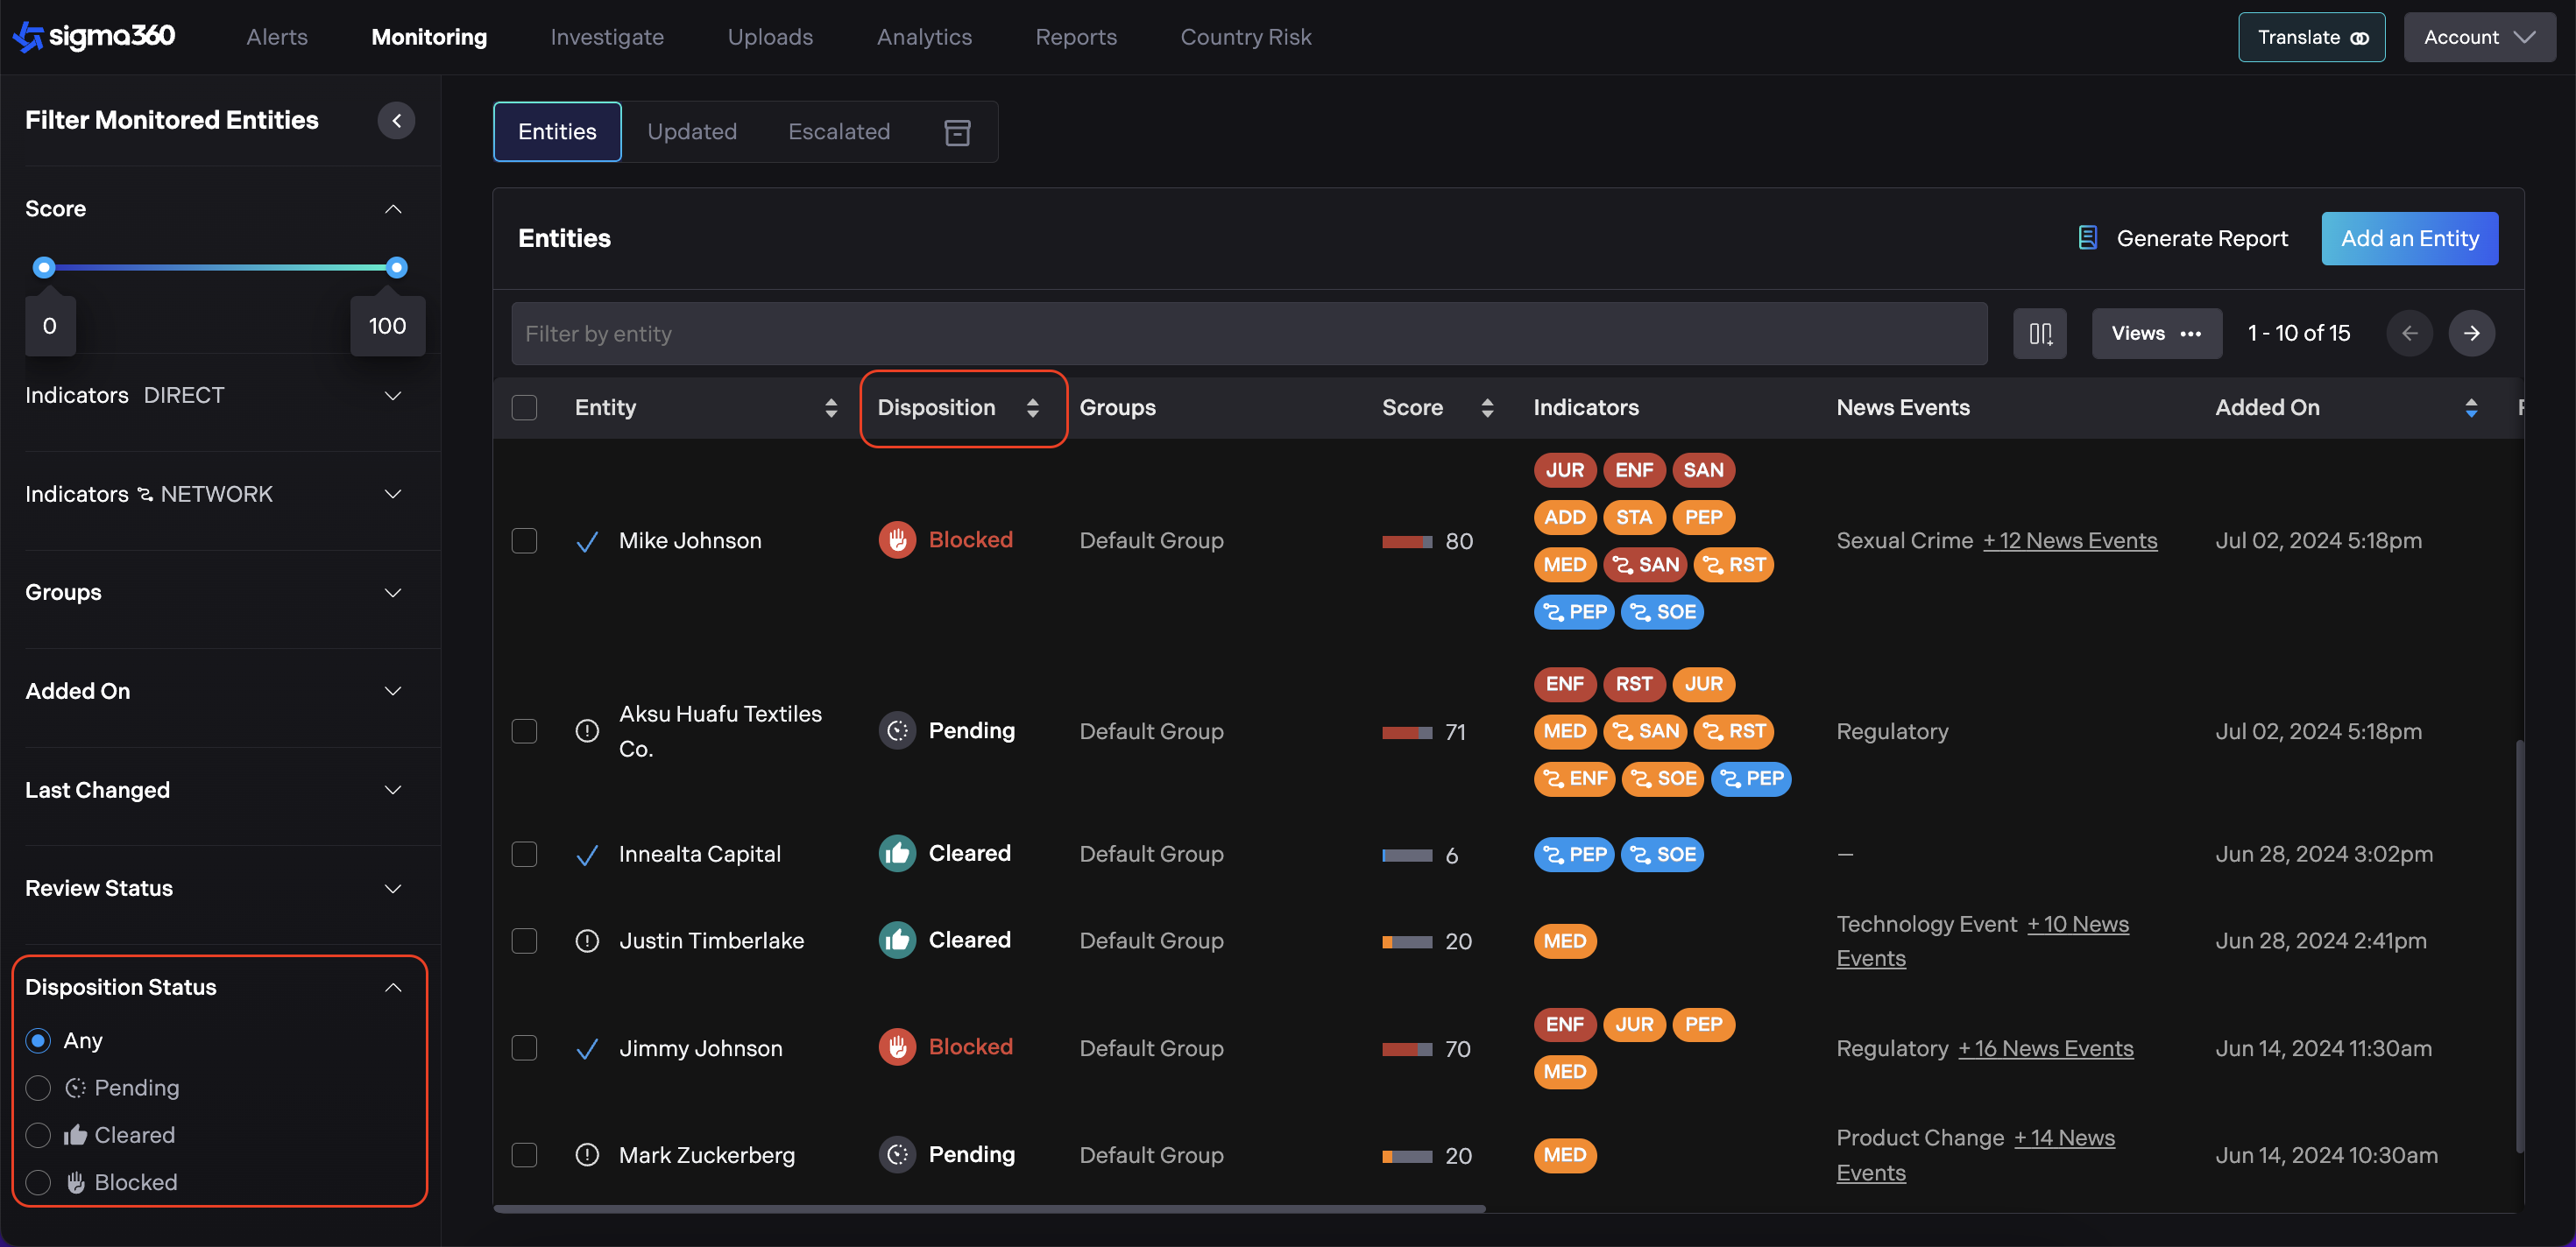Open the Account dropdown menu

pos(2479,37)
